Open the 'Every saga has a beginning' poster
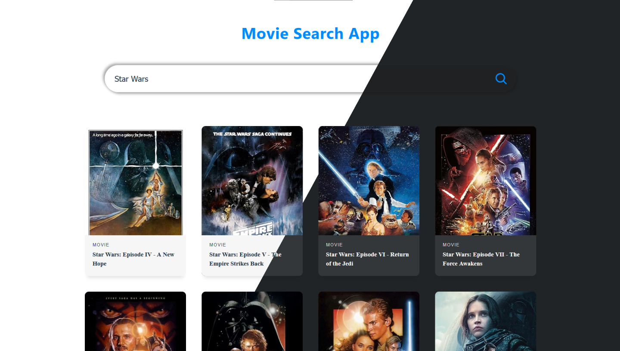The image size is (620, 351). [x=135, y=321]
